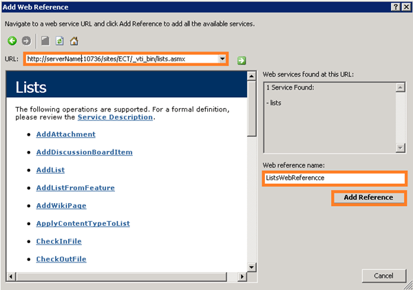Click the grey Forward navigation arrow

point(26,41)
